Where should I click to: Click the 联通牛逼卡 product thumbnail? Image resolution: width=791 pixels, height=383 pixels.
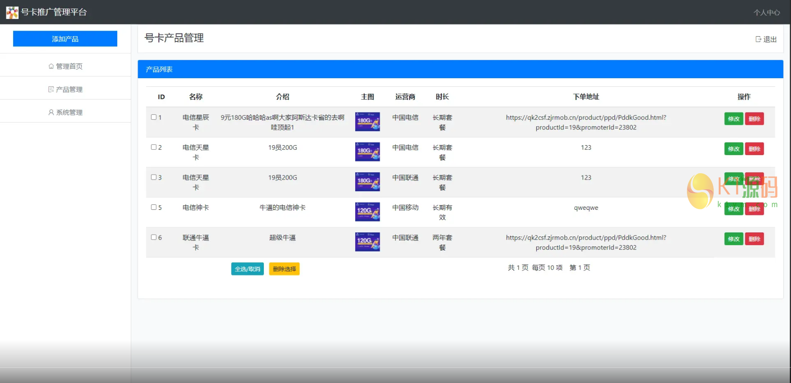coord(367,242)
